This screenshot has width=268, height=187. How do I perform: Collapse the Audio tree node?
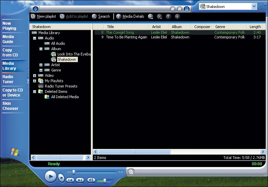[x=34, y=38]
